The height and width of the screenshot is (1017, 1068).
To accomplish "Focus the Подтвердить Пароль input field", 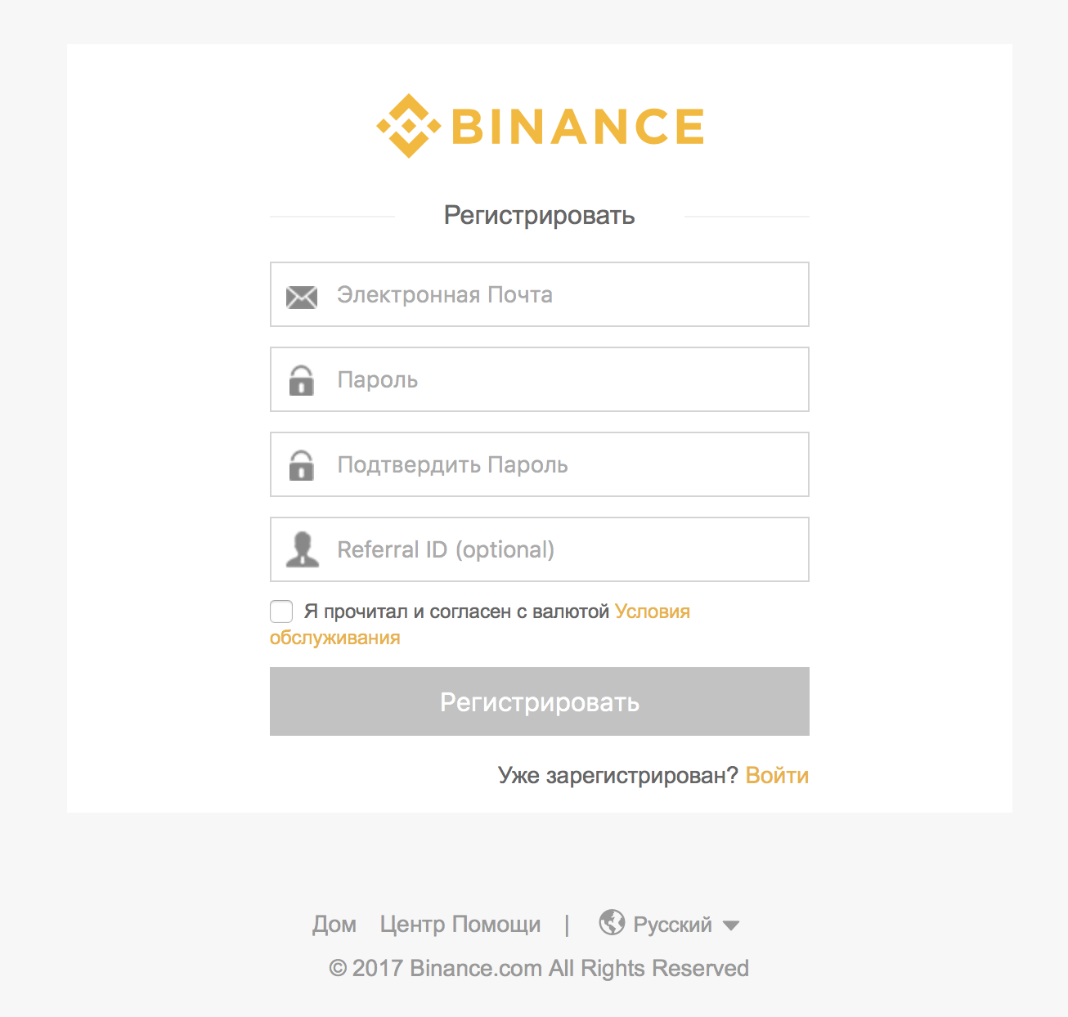I will (x=564, y=464).
